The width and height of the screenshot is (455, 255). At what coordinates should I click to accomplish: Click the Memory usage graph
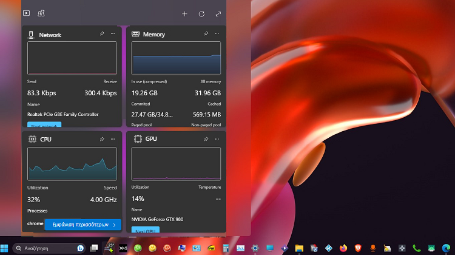[x=176, y=58]
